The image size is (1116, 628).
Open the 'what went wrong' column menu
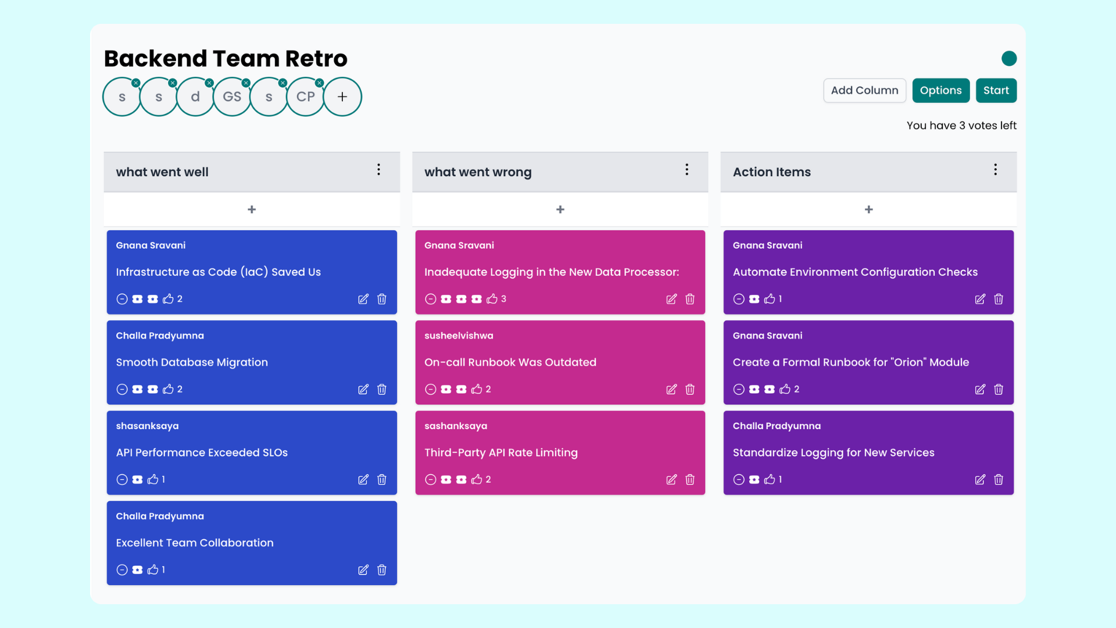click(686, 169)
